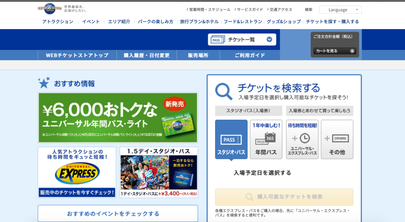Click the round arrow icon on チケット一覧

269,39
